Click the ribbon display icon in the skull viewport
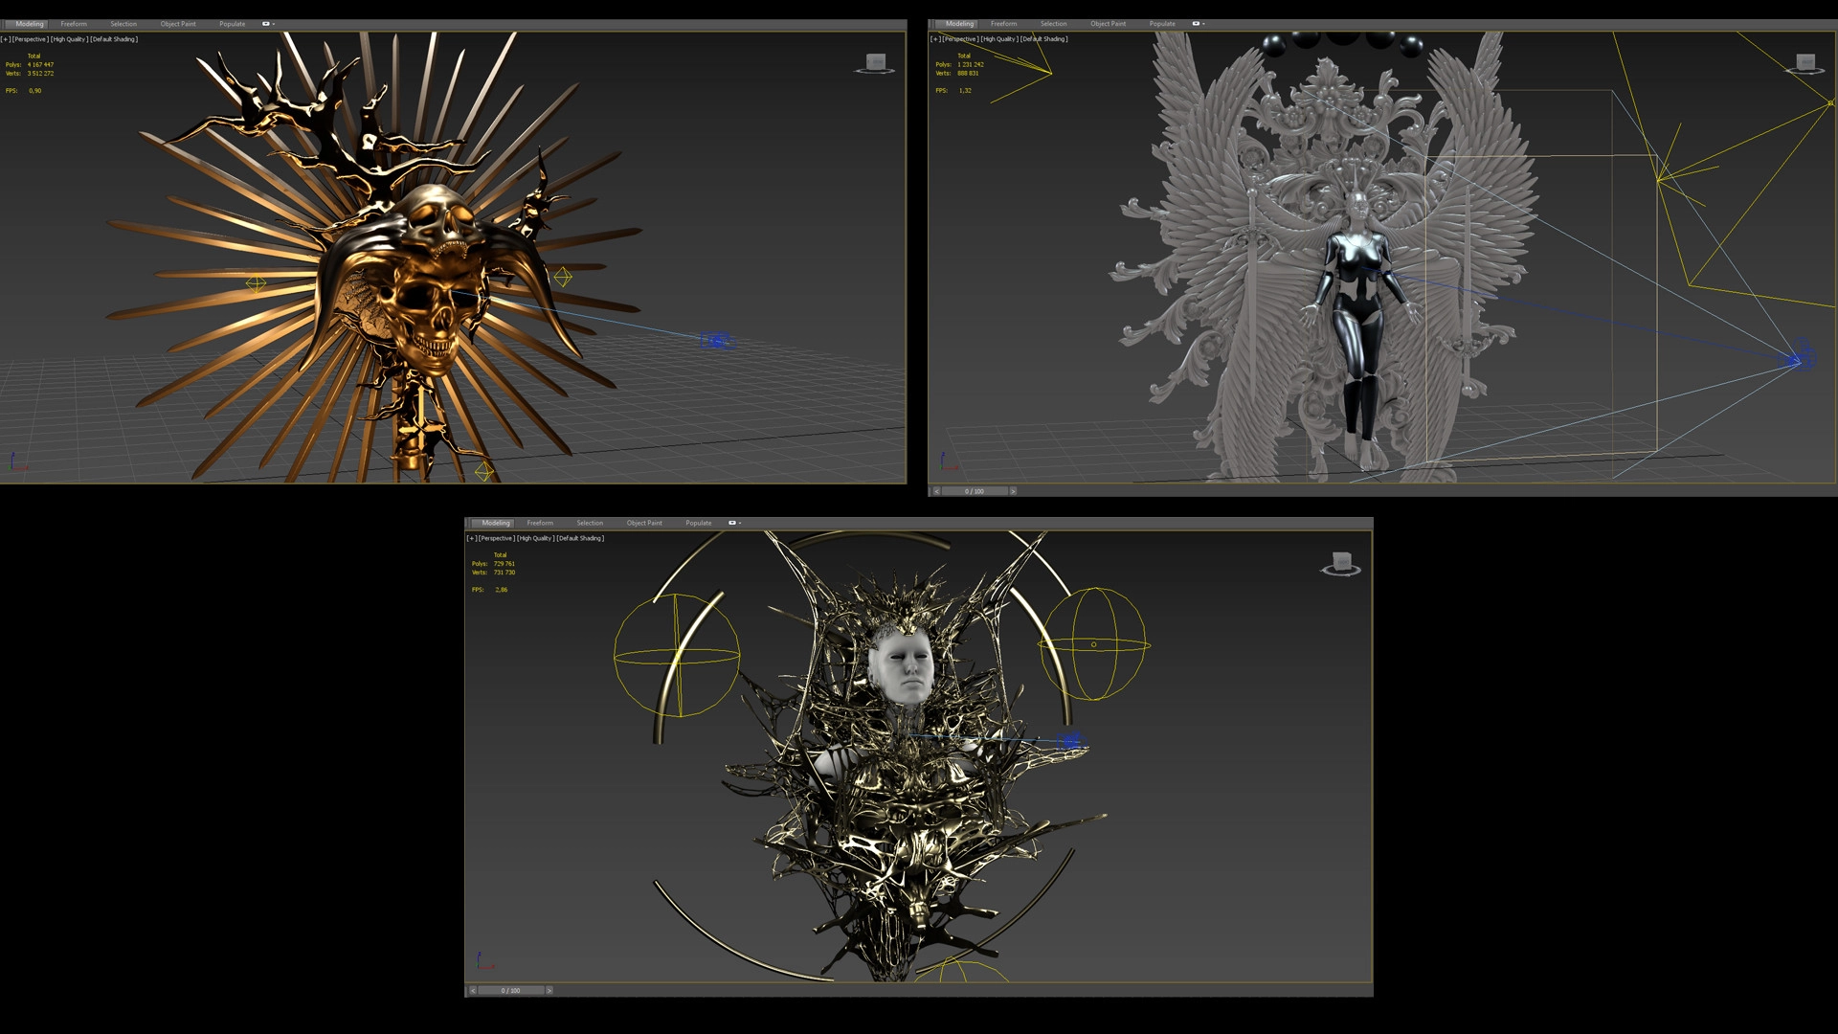The width and height of the screenshot is (1838, 1034). 266,24
